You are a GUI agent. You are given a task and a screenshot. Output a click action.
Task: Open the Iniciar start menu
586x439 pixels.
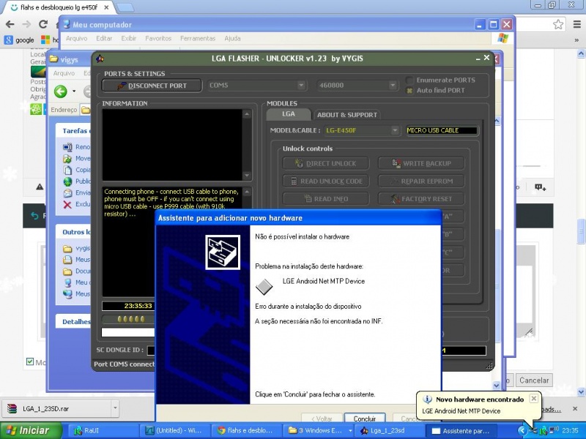[x=30, y=431]
